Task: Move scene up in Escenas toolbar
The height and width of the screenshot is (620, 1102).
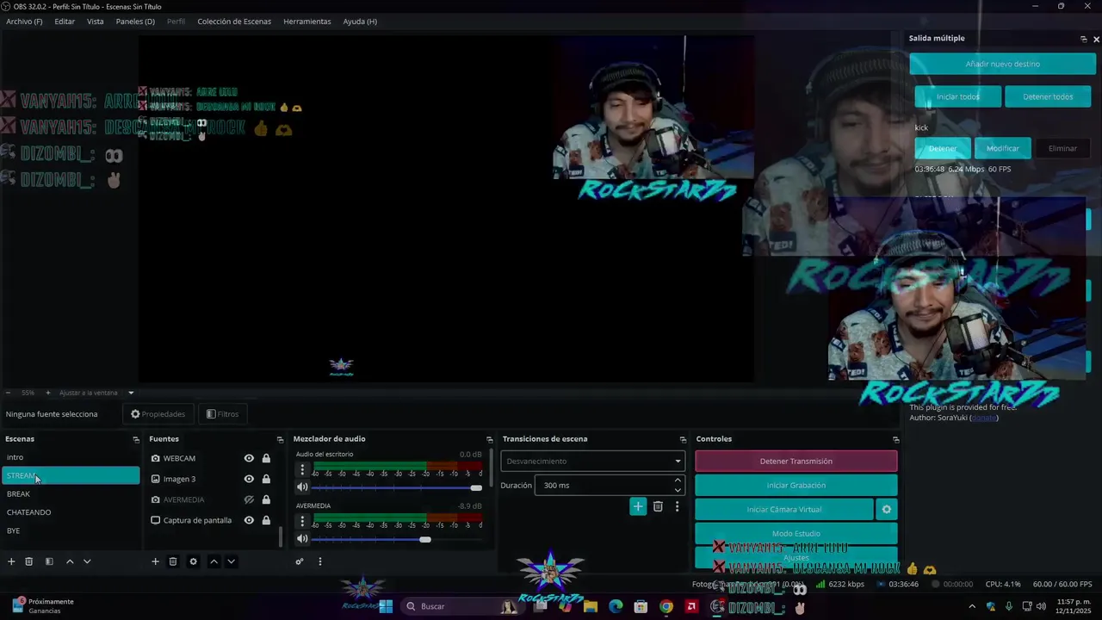Action: [70, 561]
